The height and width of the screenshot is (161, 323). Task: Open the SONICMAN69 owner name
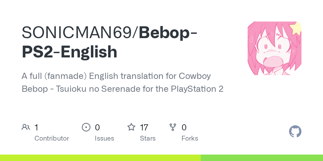click(x=79, y=32)
